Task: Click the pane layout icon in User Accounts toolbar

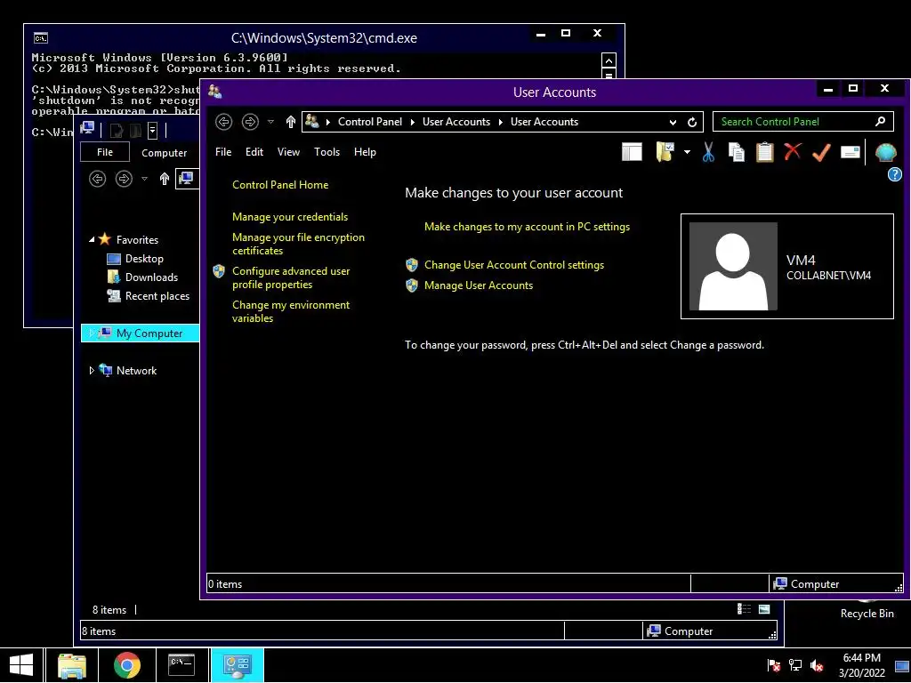Action: (x=632, y=152)
